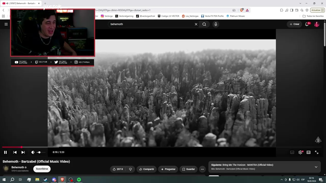Open the ESP keyboard language selector
This screenshot has width=326, height=183.
303,180
